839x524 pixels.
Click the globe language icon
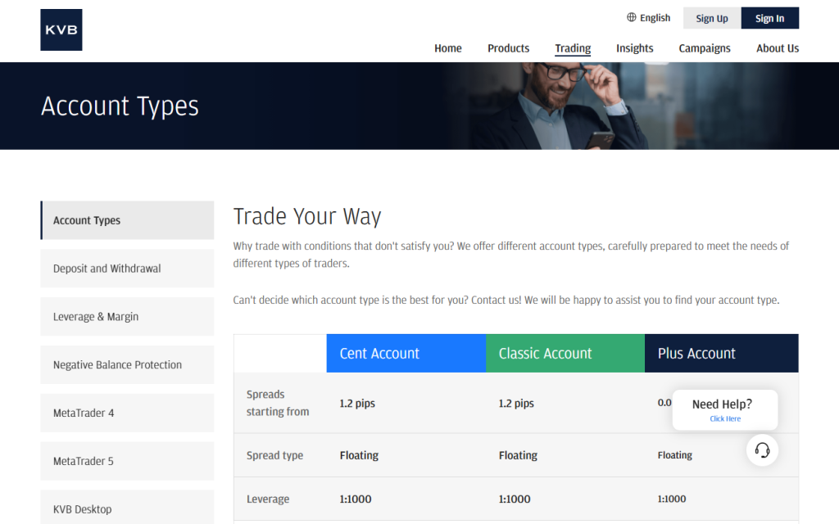[x=630, y=17]
